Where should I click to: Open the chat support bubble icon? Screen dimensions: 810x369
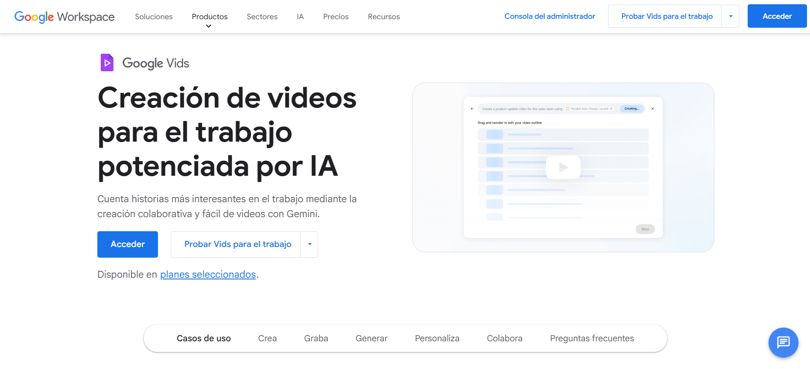pos(783,342)
